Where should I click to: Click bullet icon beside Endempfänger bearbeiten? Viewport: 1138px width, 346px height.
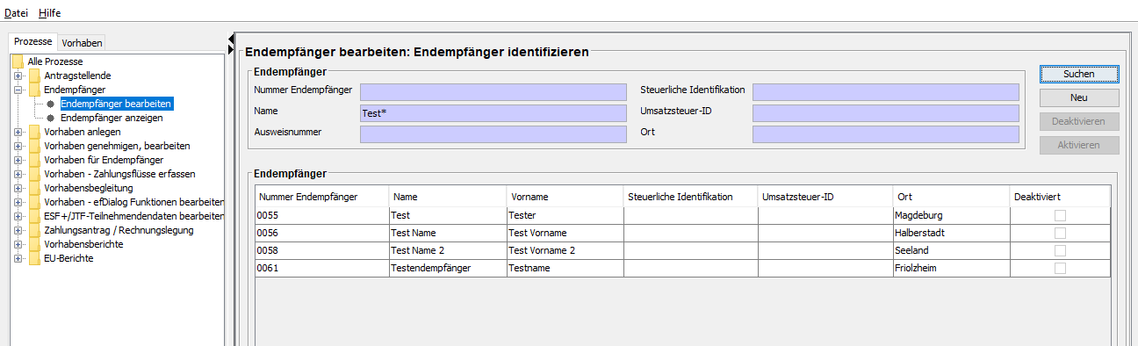coord(51,104)
